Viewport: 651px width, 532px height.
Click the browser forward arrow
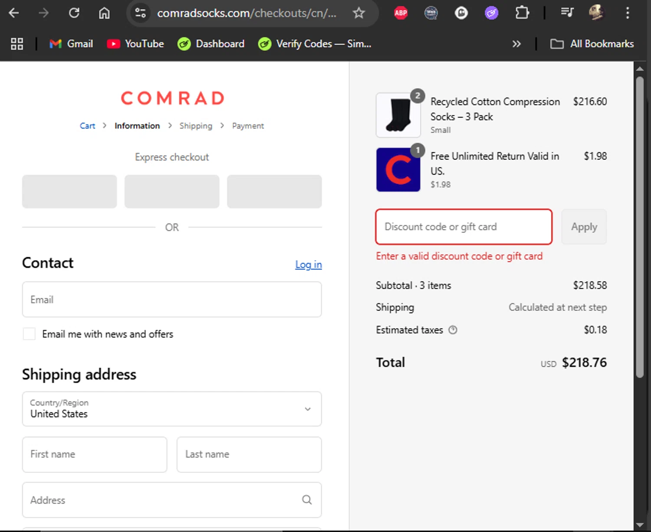click(43, 13)
